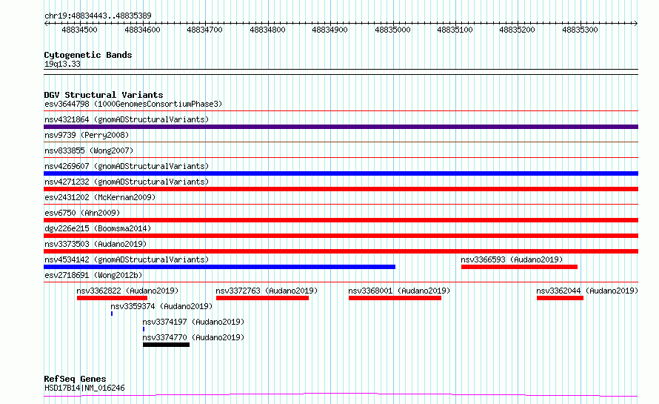Select variant nsv3359374 (Audano2019) label
The width and height of the screenshot is (659, 404).
click(x=161, y=306)
